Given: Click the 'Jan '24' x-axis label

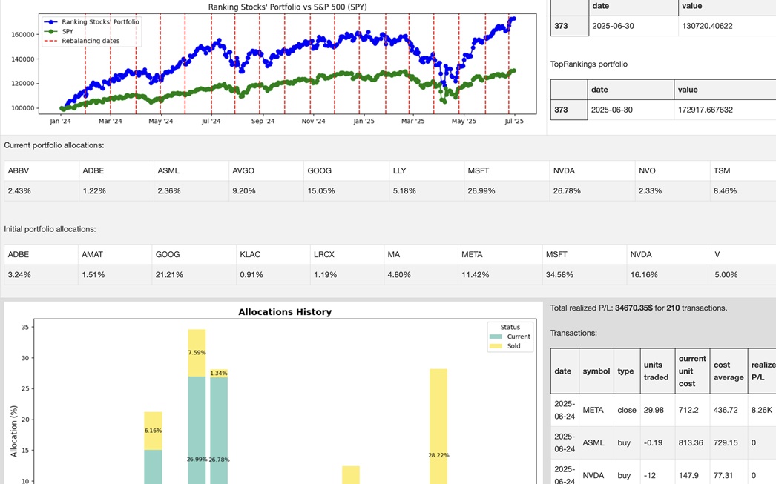Looking at the screenshot, I should pos(60,121).
